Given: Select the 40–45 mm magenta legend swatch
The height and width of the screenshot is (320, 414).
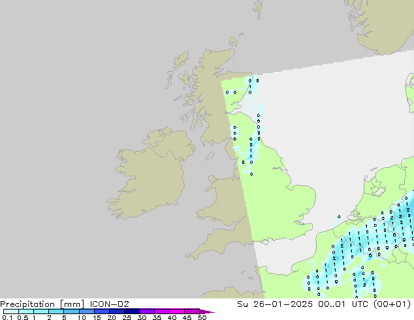Looking at the screenshot, I should 177,312.
